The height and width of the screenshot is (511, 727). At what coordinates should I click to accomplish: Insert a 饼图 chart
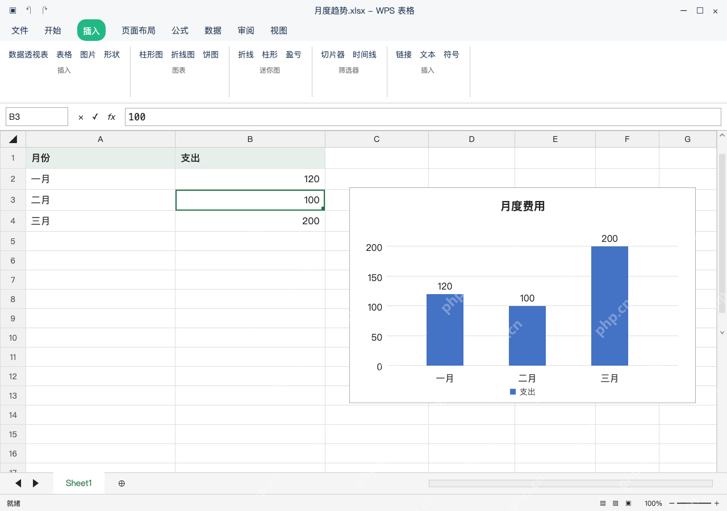pos(211,55)
